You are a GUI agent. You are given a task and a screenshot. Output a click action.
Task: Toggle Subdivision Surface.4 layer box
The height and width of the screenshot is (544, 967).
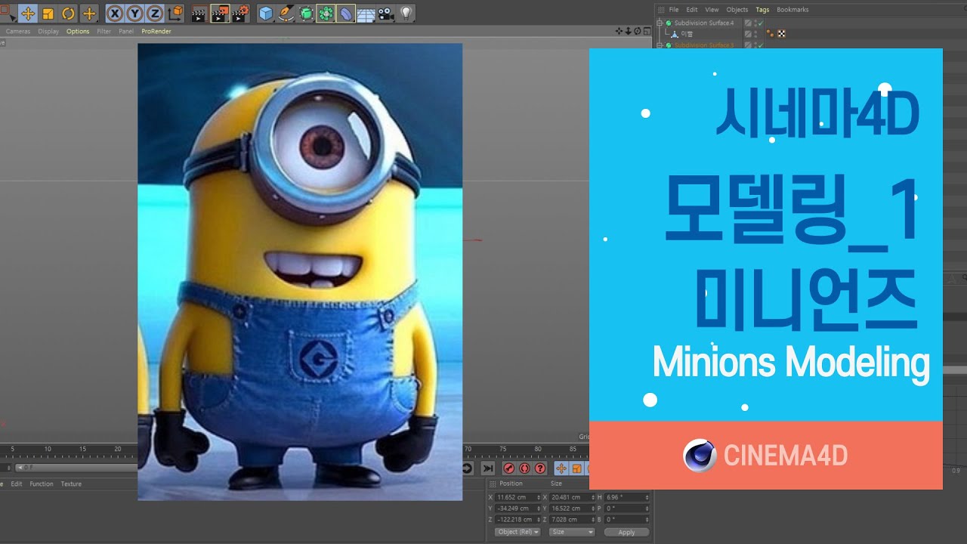point(747,23)
